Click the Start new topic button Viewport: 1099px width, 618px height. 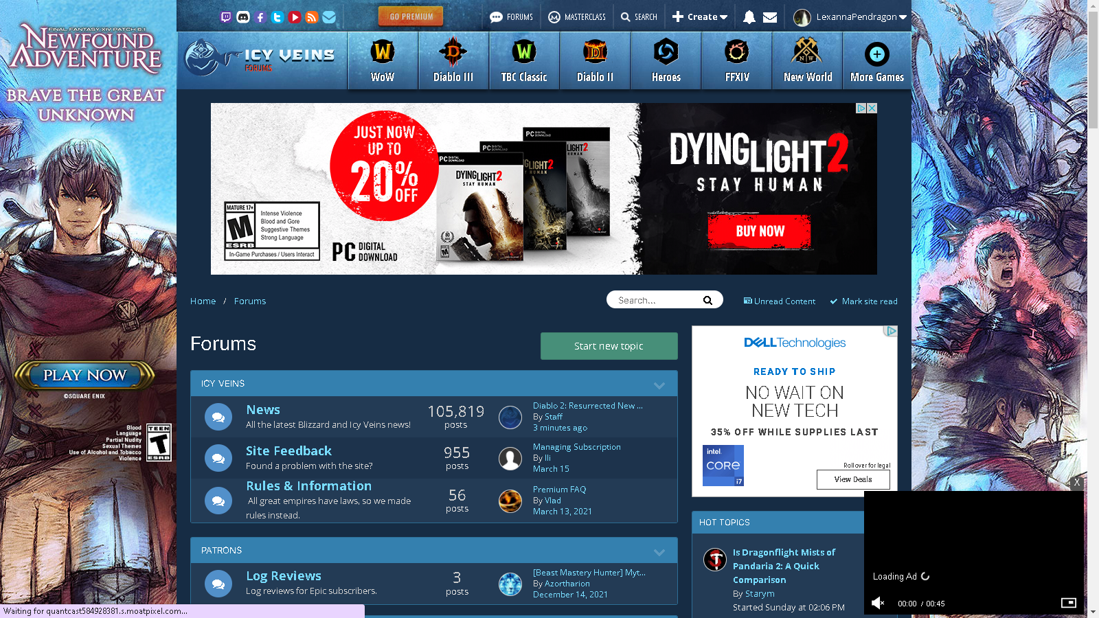click(x=609, y=346)
